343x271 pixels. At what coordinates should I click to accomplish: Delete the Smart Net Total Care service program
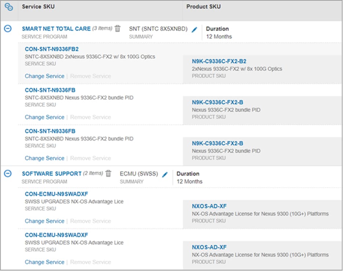(x=118, y=29)
